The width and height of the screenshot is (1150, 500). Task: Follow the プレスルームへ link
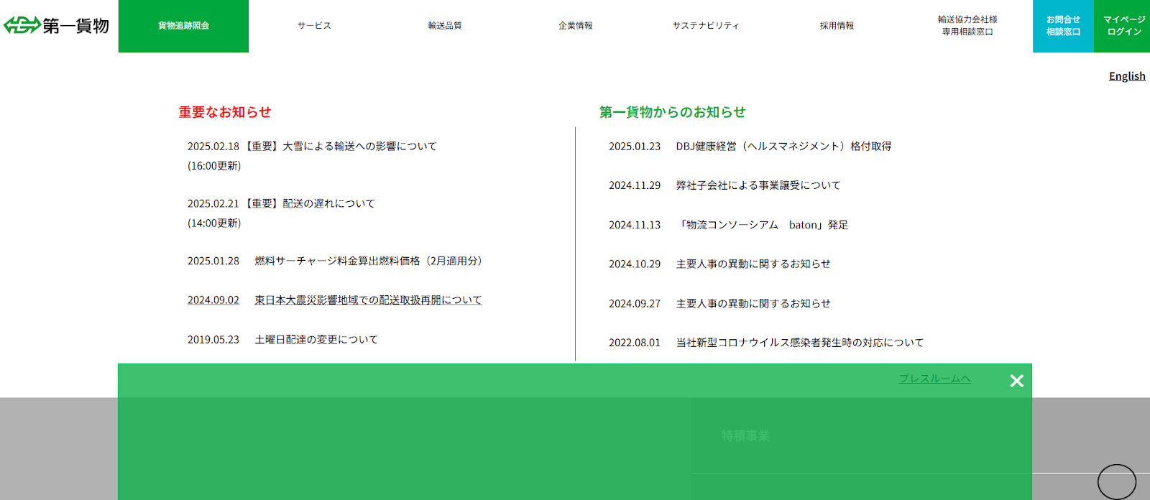point(934,379)
